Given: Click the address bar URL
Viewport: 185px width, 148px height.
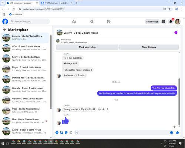Looking at the screenshot, I should point(43,9).
